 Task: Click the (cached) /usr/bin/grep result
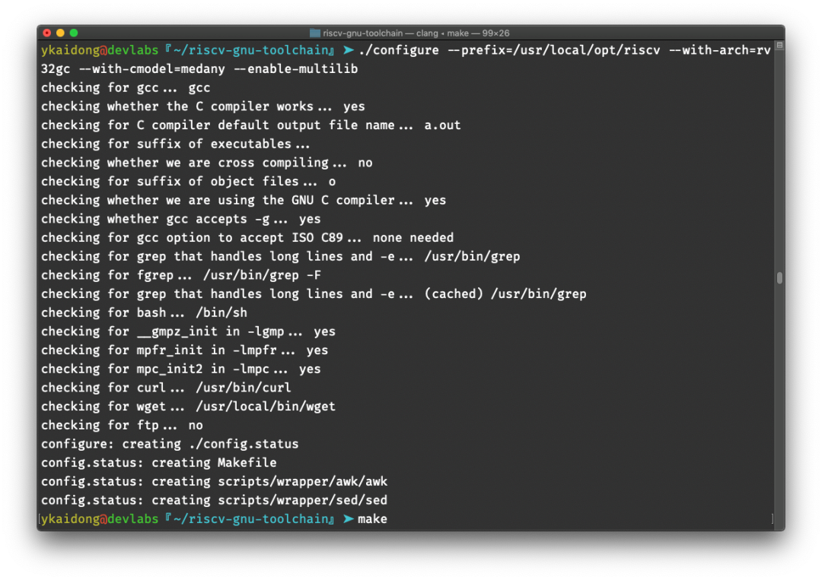(x=505, y=293)
